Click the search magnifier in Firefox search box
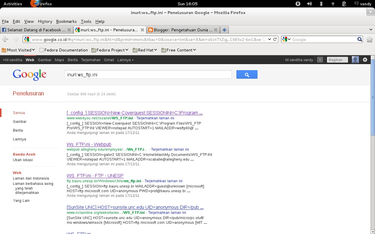The height and width of the screenshot is (234, 375). [x=360, y=39]
